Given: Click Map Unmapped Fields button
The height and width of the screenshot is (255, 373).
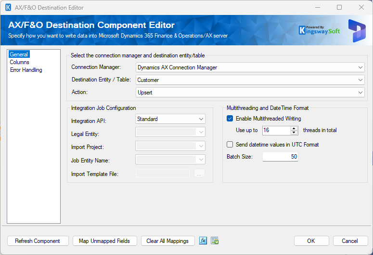Looking at the screenshot, I should pyautogui.click(x=104, y=241).
